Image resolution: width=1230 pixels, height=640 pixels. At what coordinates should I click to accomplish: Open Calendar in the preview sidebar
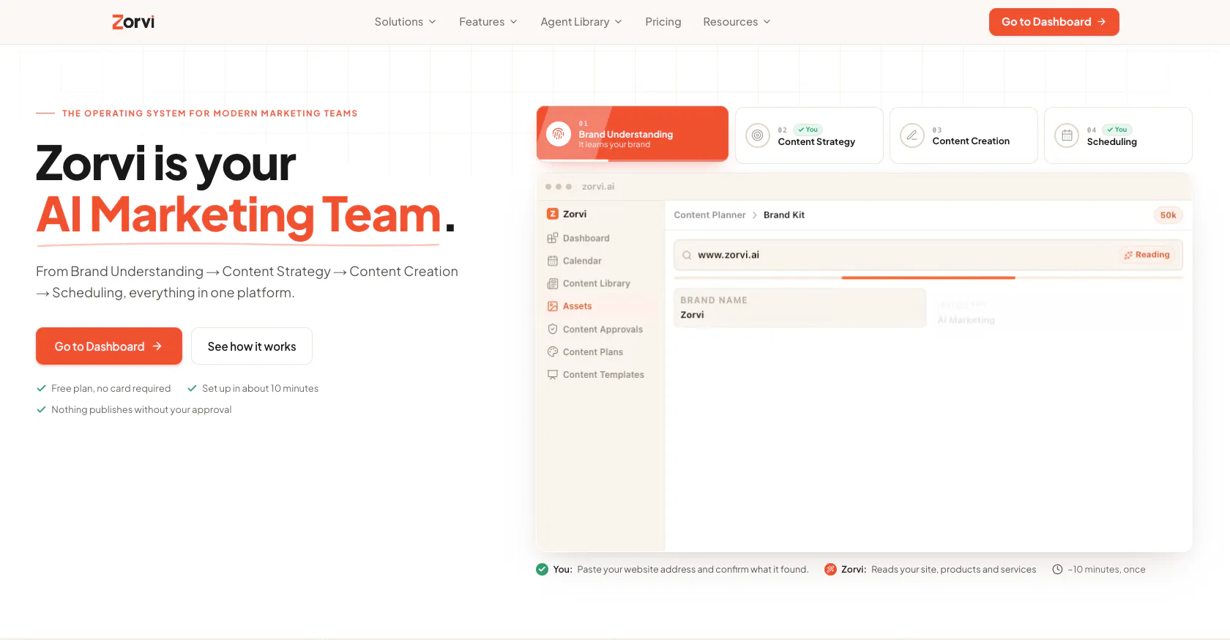582,261
